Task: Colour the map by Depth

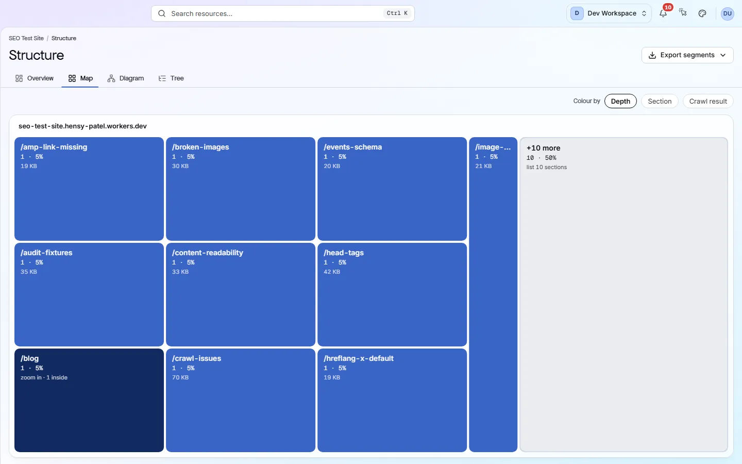Action: tap(620, 101)
